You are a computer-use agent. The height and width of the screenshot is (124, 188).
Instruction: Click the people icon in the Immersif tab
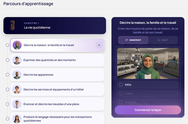click(127, 40)
